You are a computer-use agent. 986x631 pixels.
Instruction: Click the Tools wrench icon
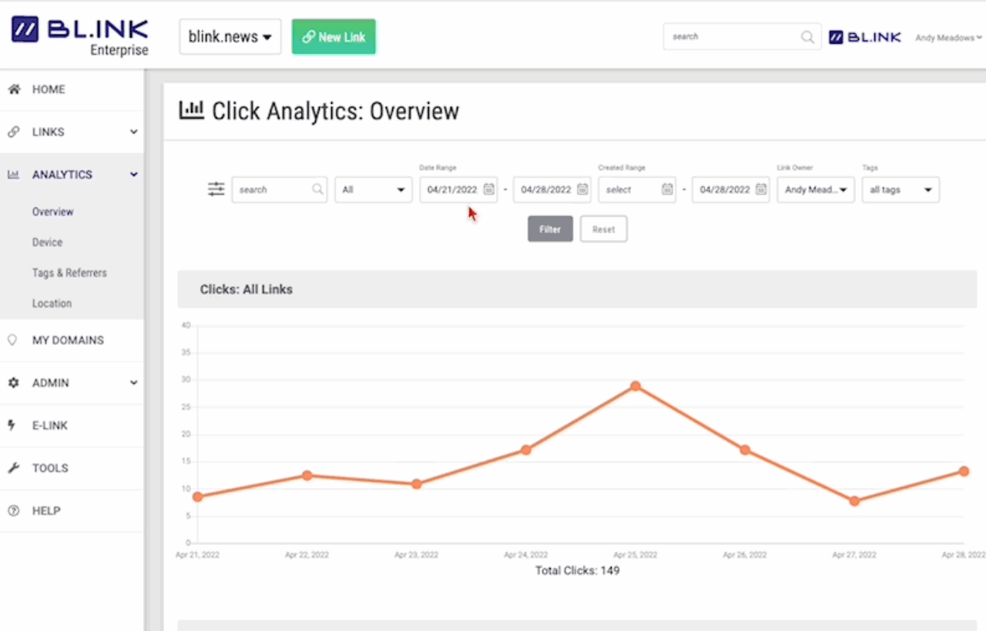coord(13,469)
